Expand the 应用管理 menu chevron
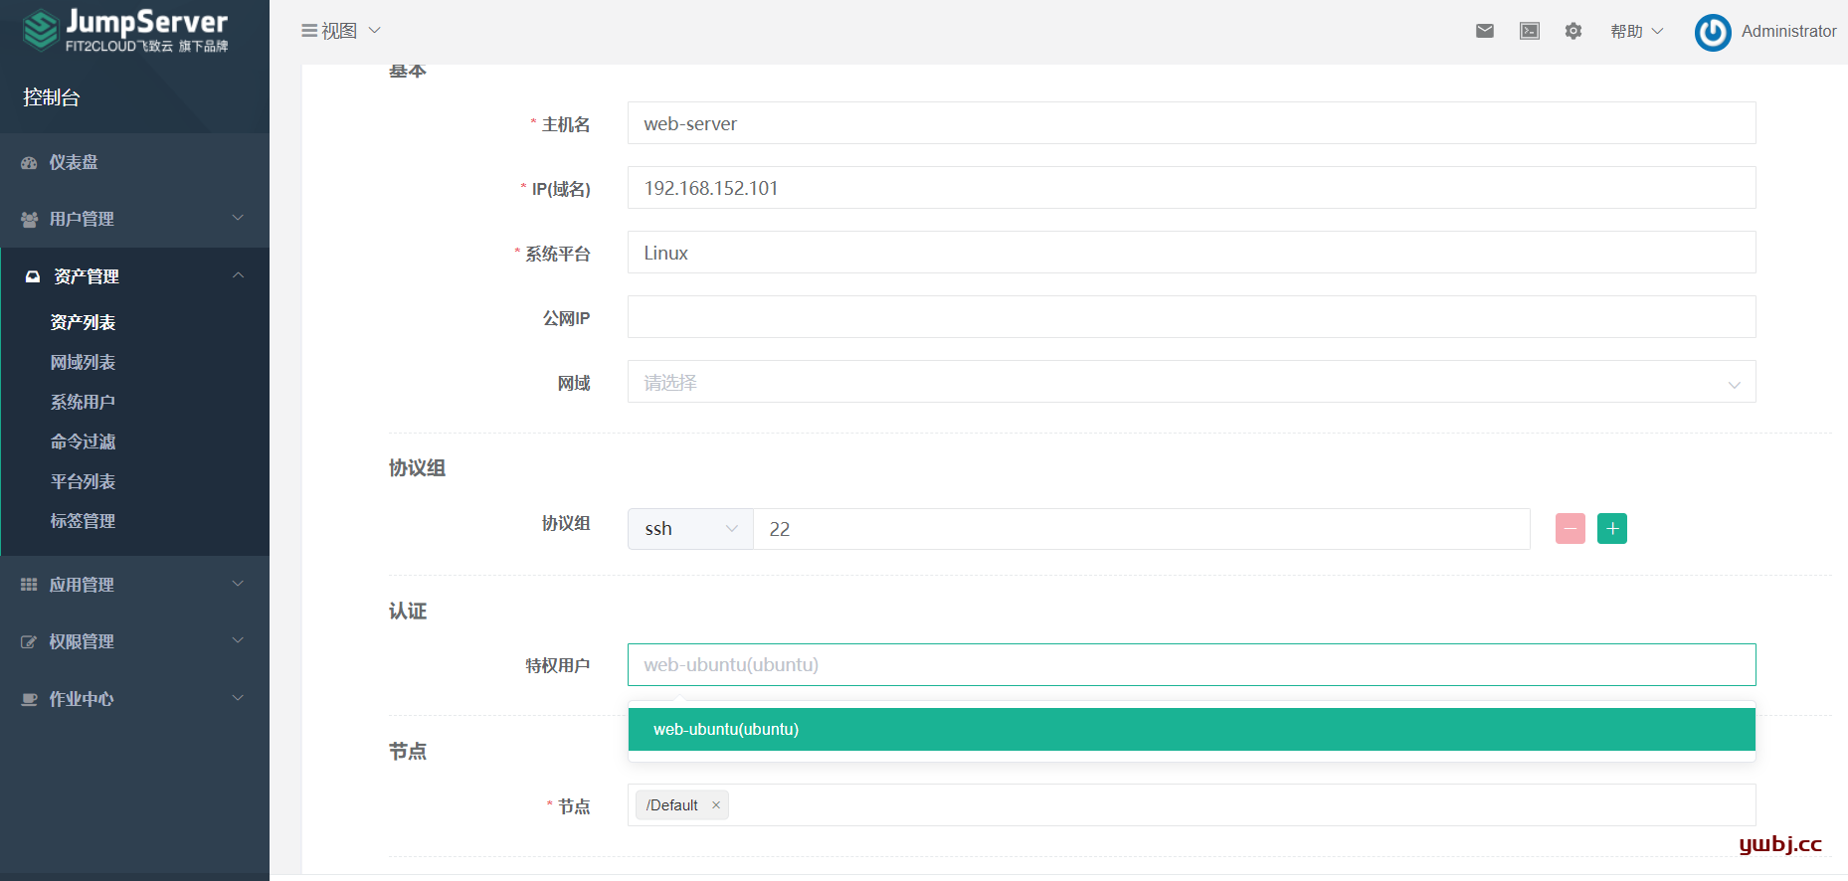The height and width of the screenshot is (881, 1848). click(238, 584)
